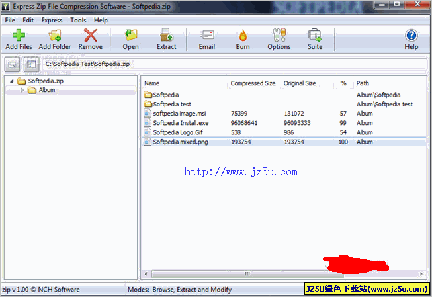Image resolution: width=432 pixels, height=297 pixels.
Task: Click original size value 96093333
Action: [297, 123]
